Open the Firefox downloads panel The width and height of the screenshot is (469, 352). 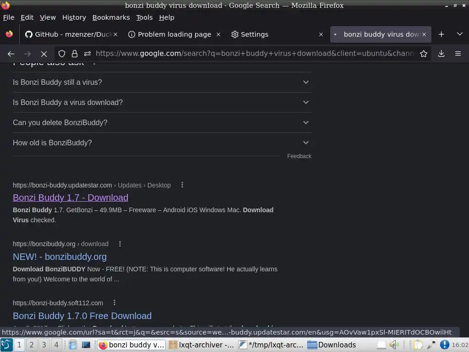point(441,54)
